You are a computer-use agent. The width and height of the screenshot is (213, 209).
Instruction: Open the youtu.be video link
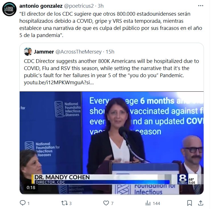pos(59,82)
